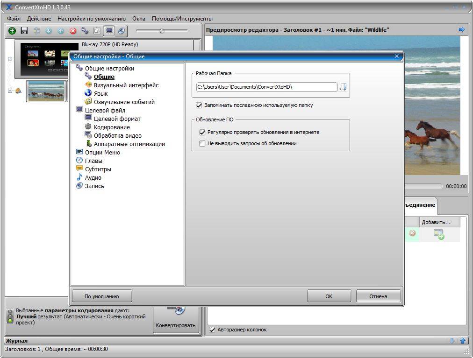Click the Конвертировать button
The width and height of the screenshot is (473, 358).
[176, 319]
